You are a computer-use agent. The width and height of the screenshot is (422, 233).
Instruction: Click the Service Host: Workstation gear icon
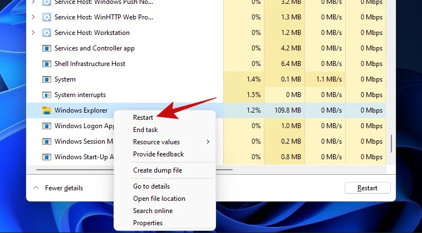click(47, 33)
